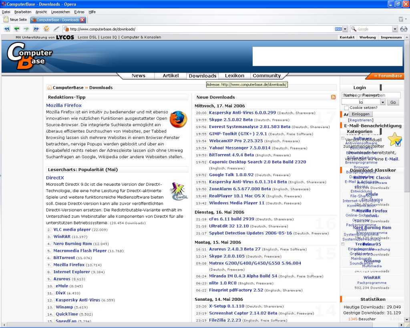Open the Kaspersky Anti-Virus 6.0.0.299 download
This screenshot has height=328, width=410.
coord(242,113)
